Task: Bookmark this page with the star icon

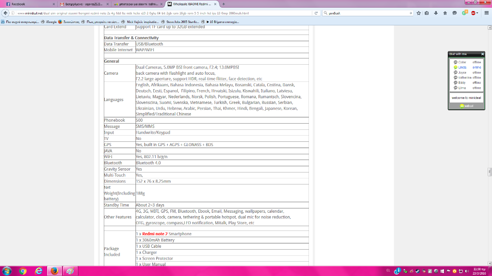Action: tap(418, 13)
